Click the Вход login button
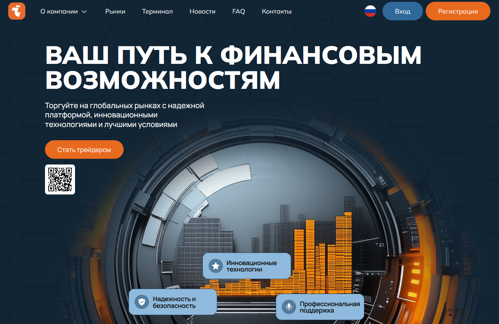The height and width of the screenshot is (324, 499). tap(403, 11)
